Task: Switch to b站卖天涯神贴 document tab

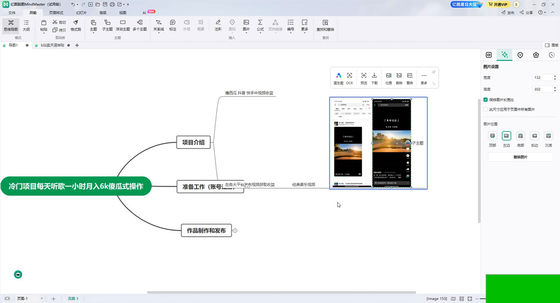Action: pos(52,45)
